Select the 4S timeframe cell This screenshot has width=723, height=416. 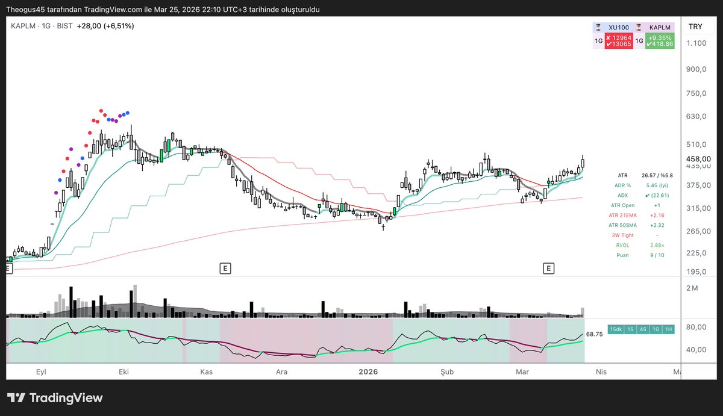click(643, 329)
